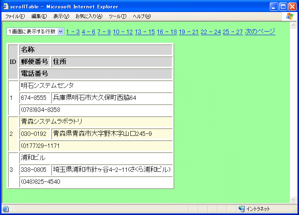Select the 浦和ビル name cell

pos(96,157)
